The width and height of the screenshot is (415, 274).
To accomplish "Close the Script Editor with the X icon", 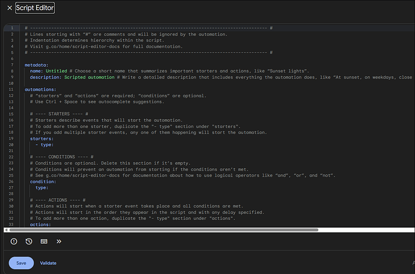I will pos(9,8).
